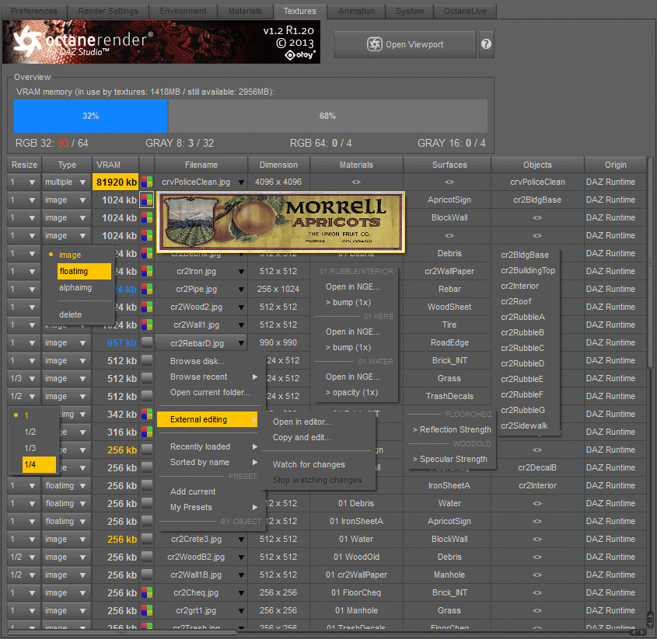Click the blue 32% VRAM usage bar
657x639 pixels.
[90, 116]
